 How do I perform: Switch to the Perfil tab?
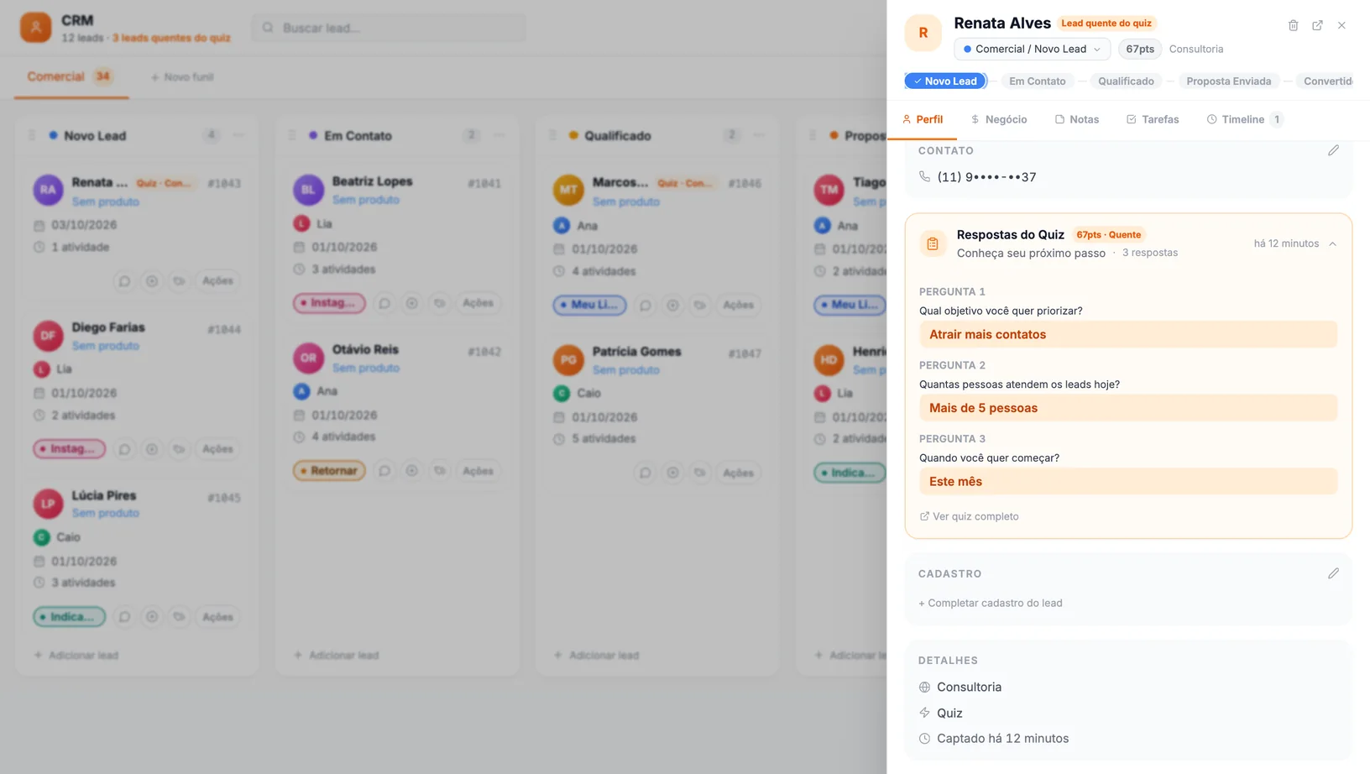pos(923,119)
